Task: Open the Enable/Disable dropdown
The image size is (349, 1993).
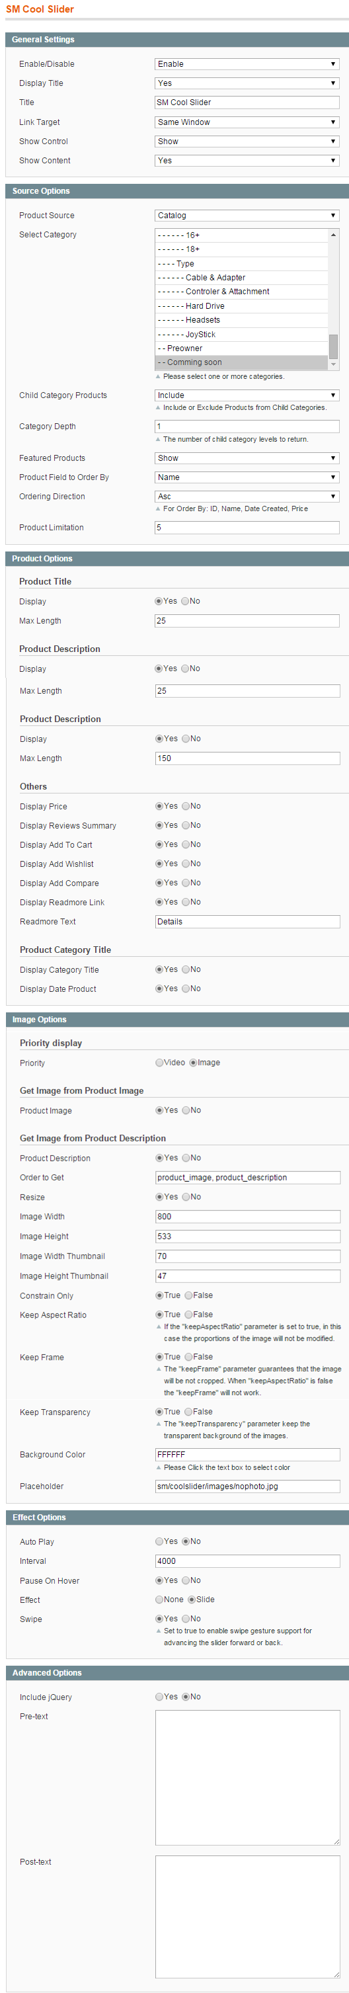Action: [x=247, y=64]
